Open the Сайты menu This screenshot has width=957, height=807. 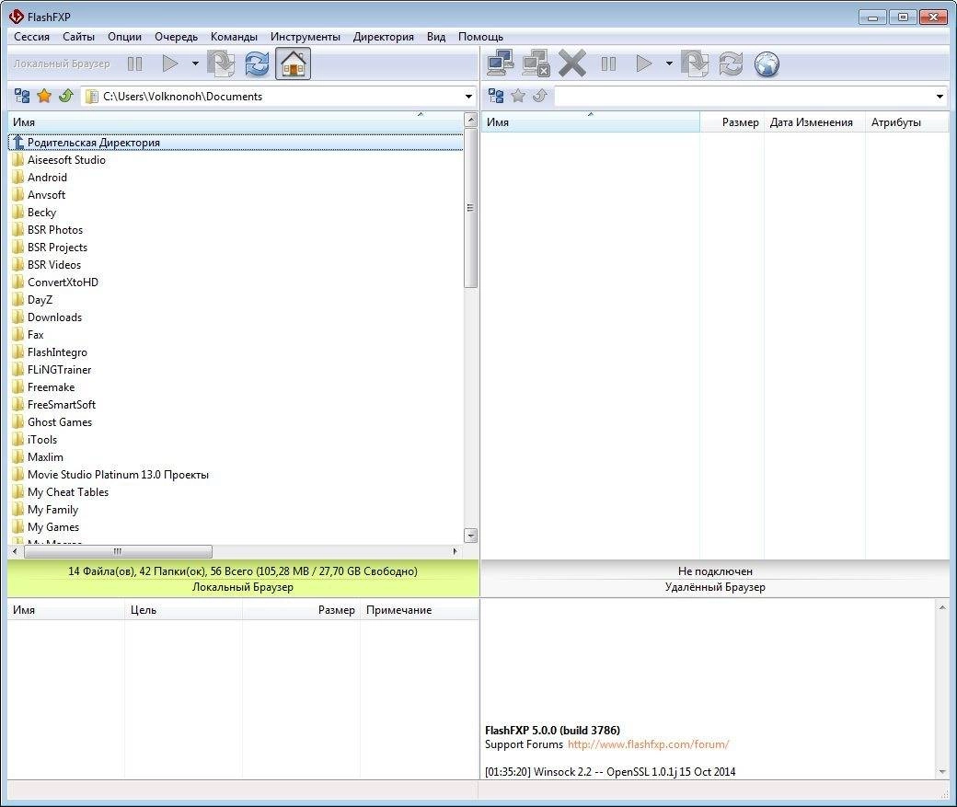click(x=79, y=37)
